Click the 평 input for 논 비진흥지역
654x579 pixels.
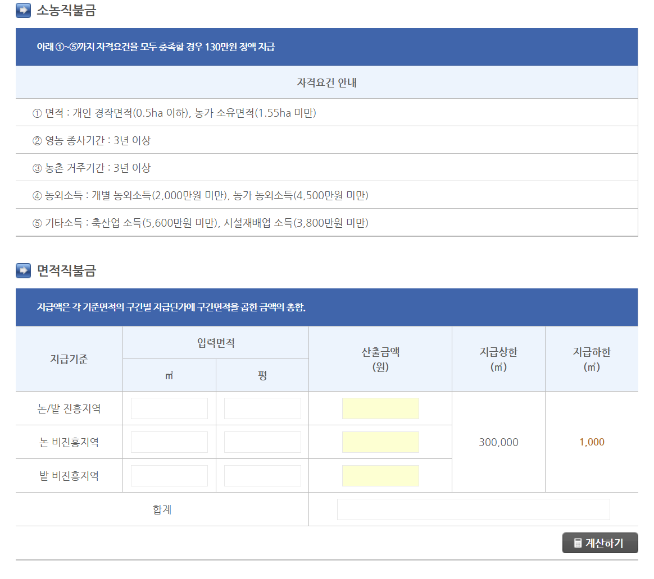point(262,442)
